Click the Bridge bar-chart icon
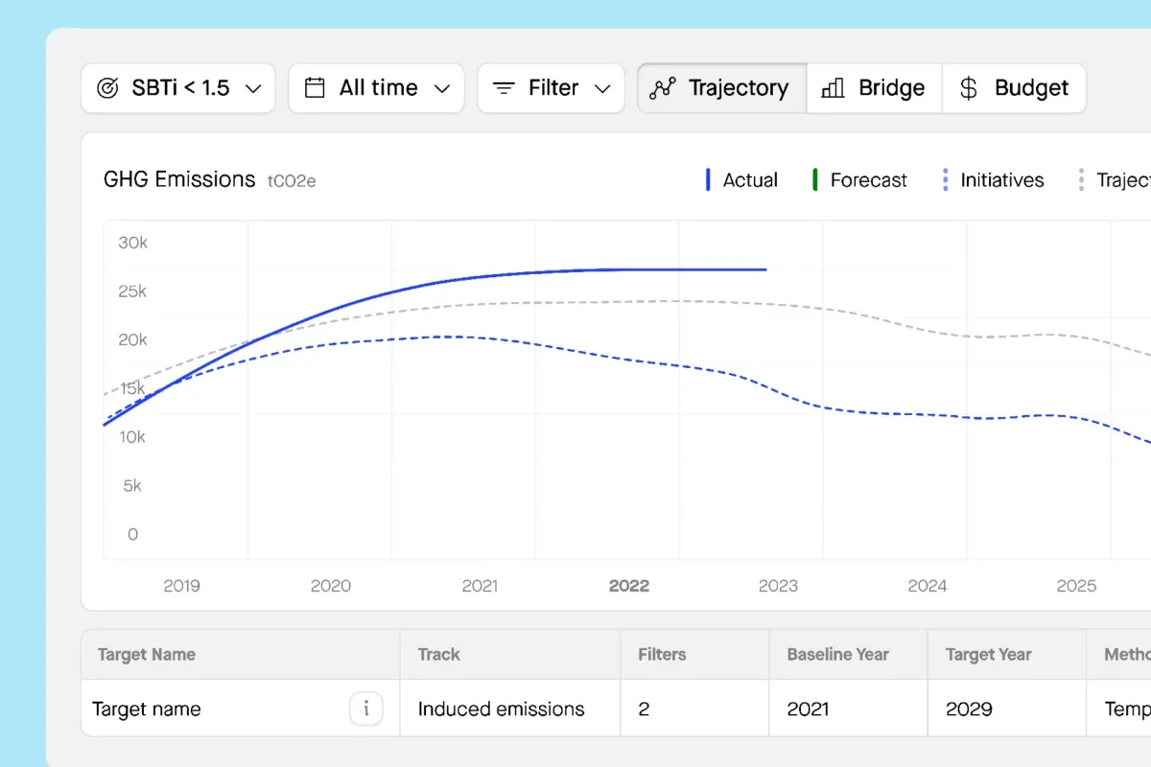1151x767 pixels. [x=832, y=87]
